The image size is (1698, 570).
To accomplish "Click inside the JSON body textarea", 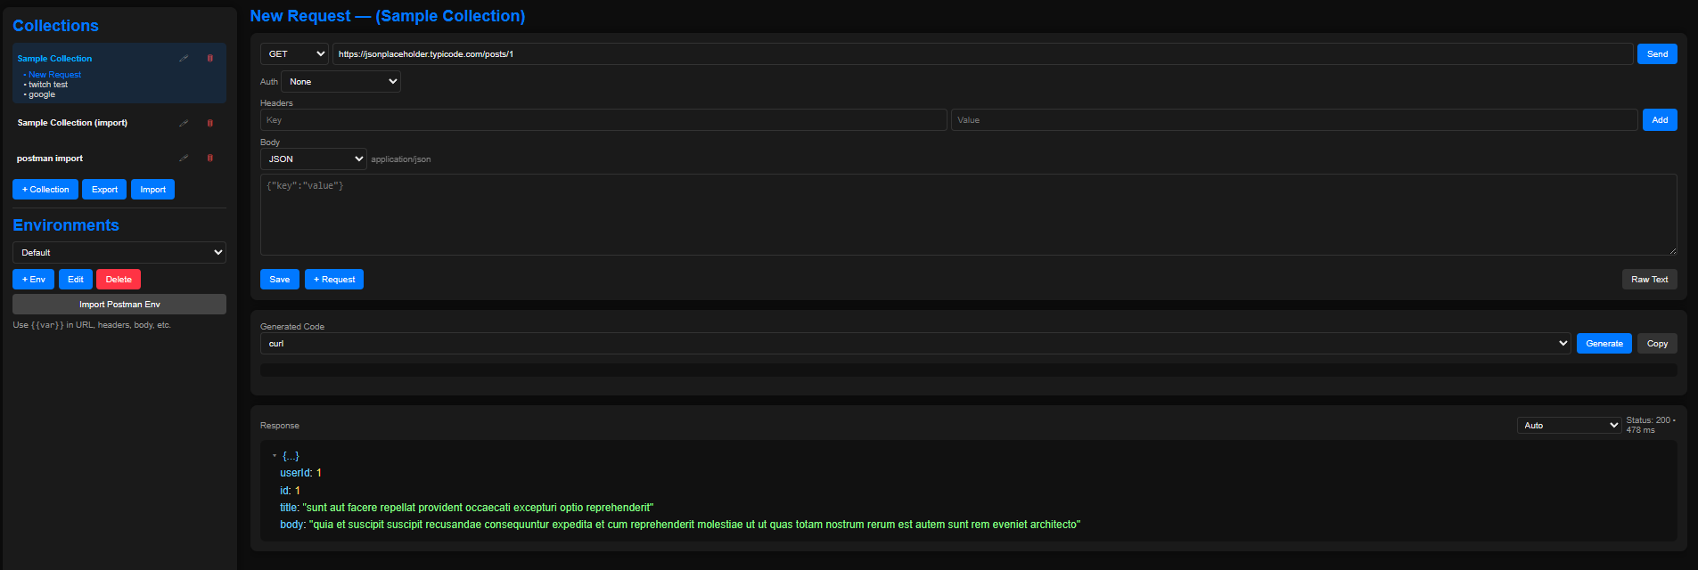I will (969, 215).
